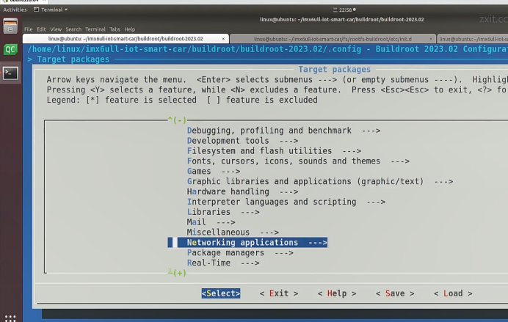Screen dimensions: 508x322
Task: Select the Package managers submenu
Action: tap(240, 253)
